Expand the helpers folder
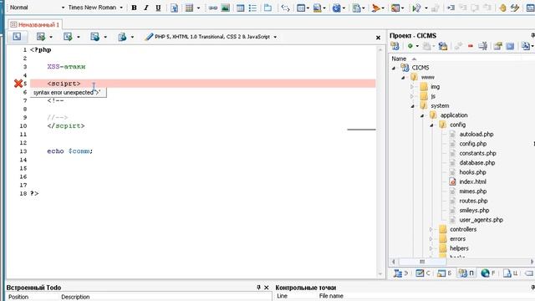This screenshot has width=535, height=301. [x=431, y=248]
